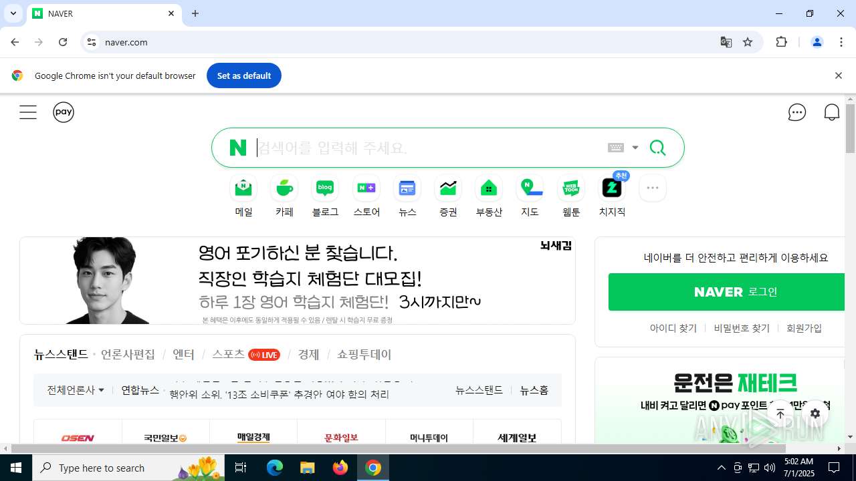Reload the page

(63, 42)
